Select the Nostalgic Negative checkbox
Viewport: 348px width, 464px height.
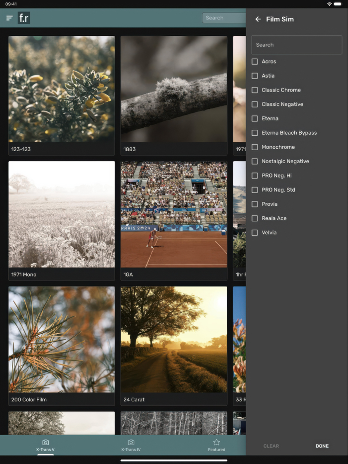[x=255, y=161]
